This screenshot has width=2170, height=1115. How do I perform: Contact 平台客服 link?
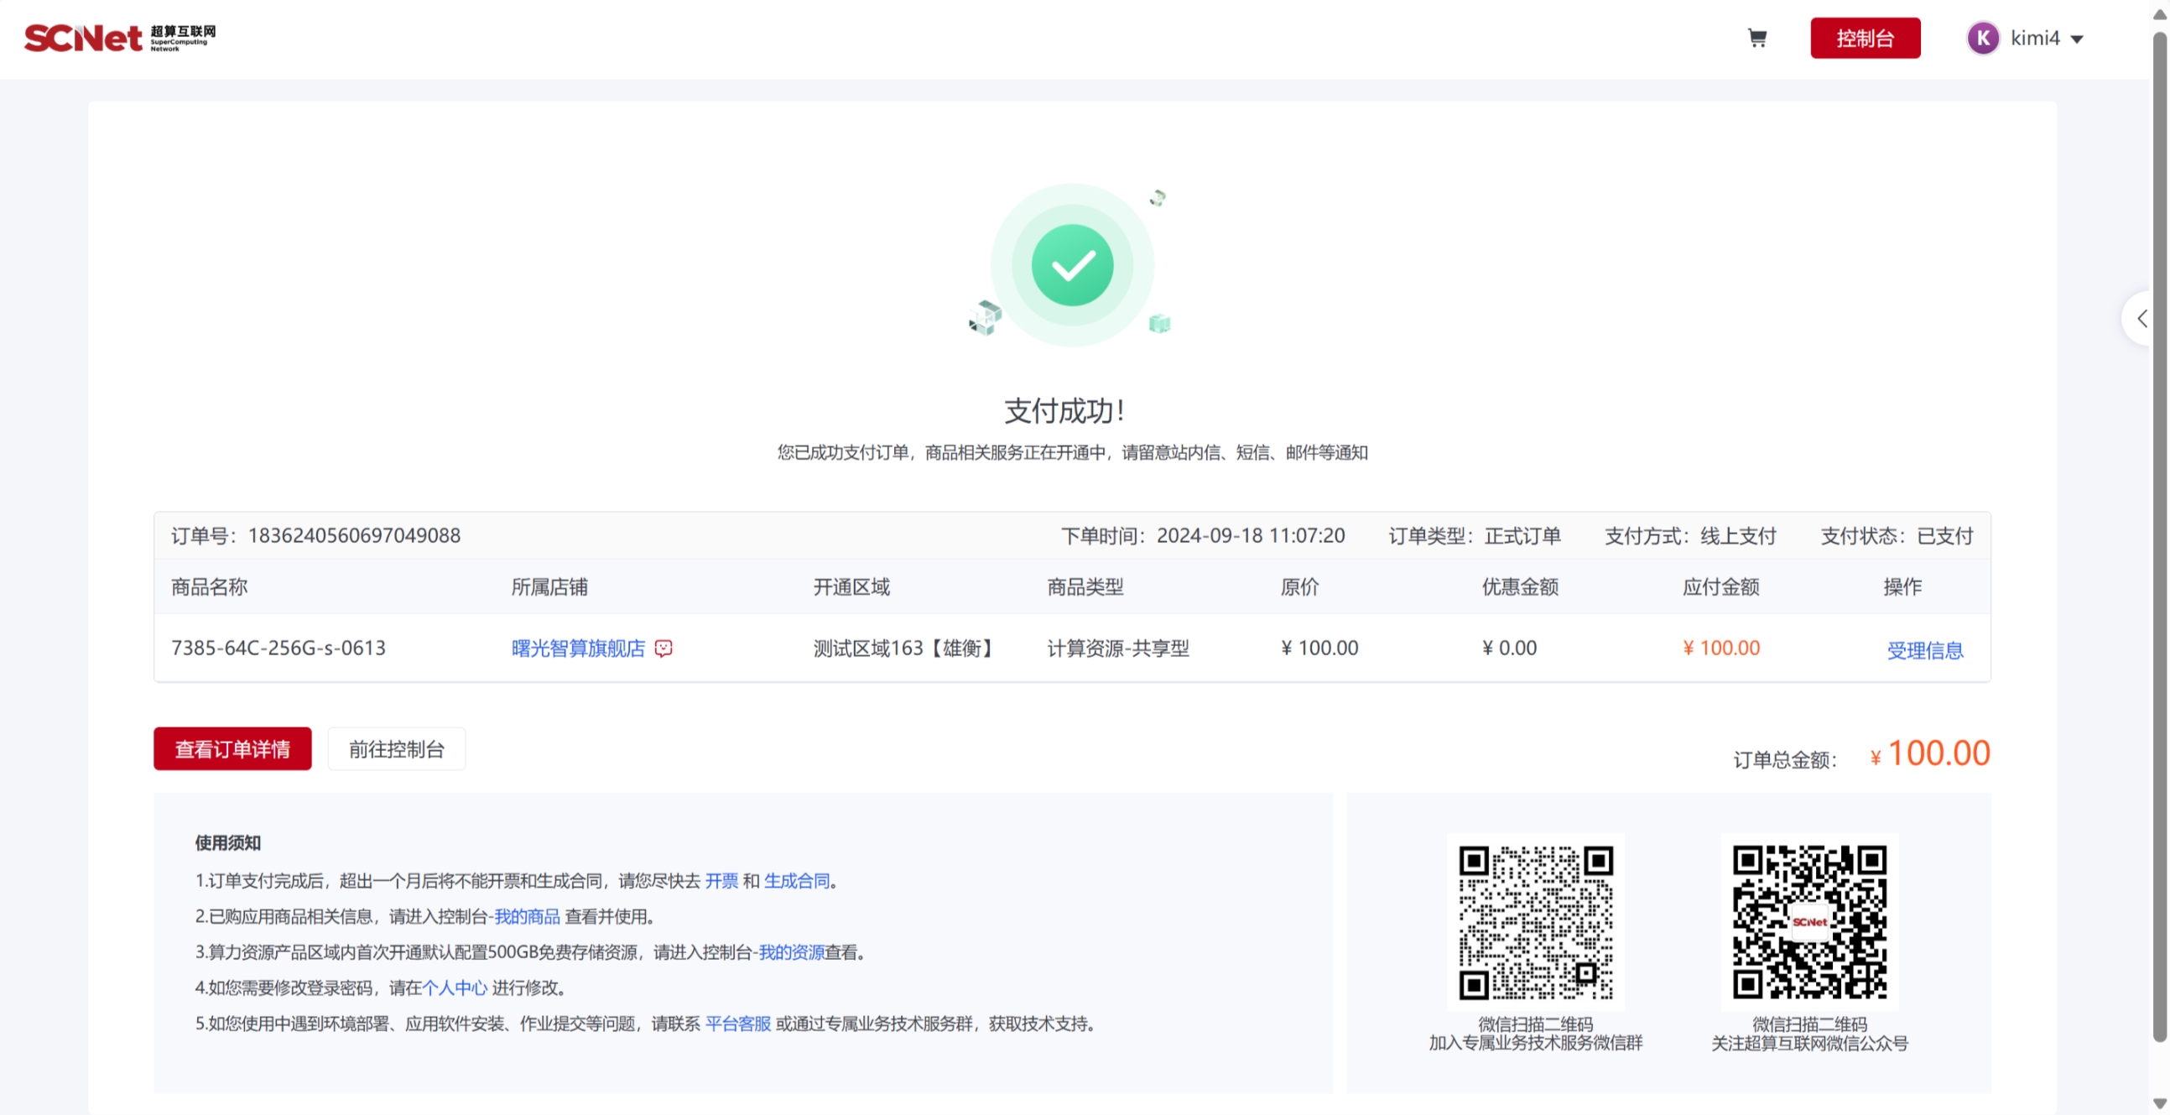(738, 1024)
